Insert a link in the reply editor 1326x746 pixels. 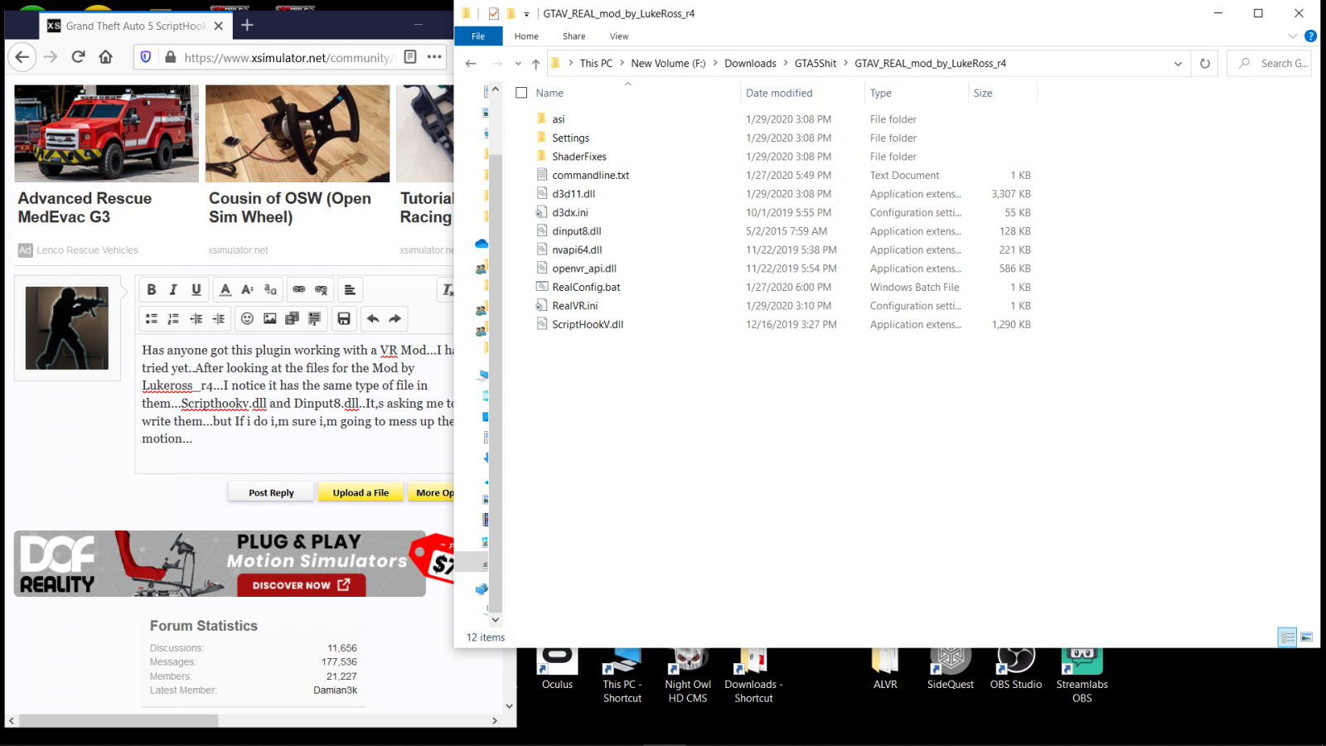299,289
